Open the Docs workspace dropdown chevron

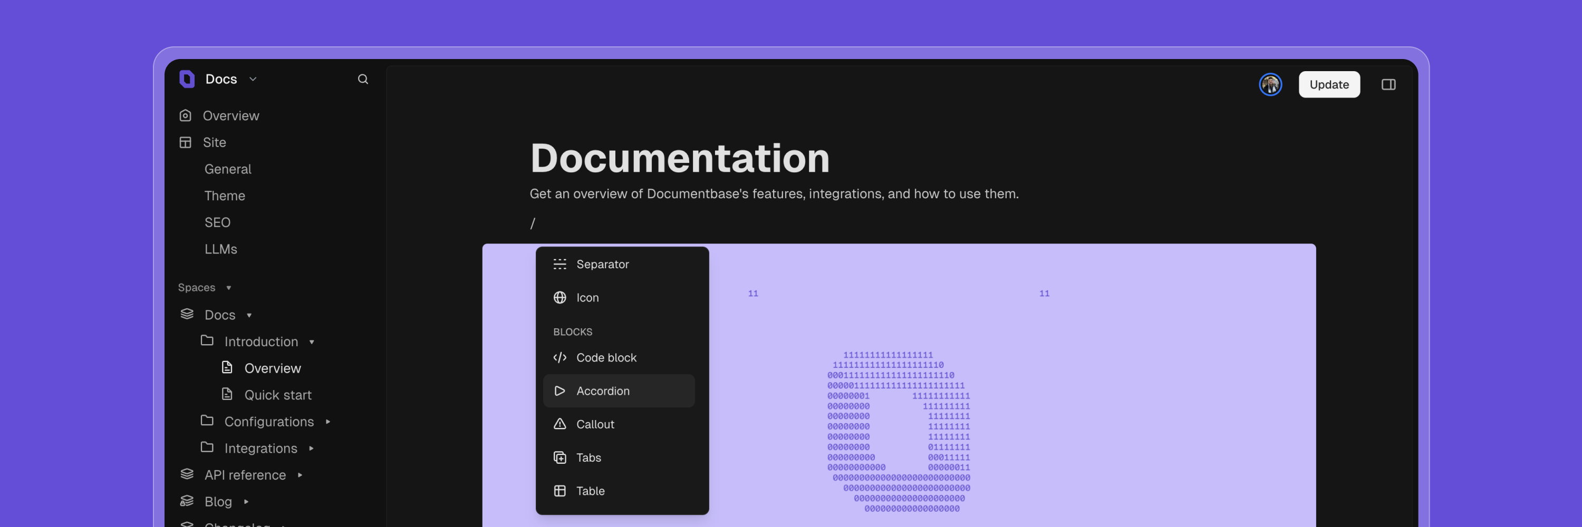tap(253, 79)
